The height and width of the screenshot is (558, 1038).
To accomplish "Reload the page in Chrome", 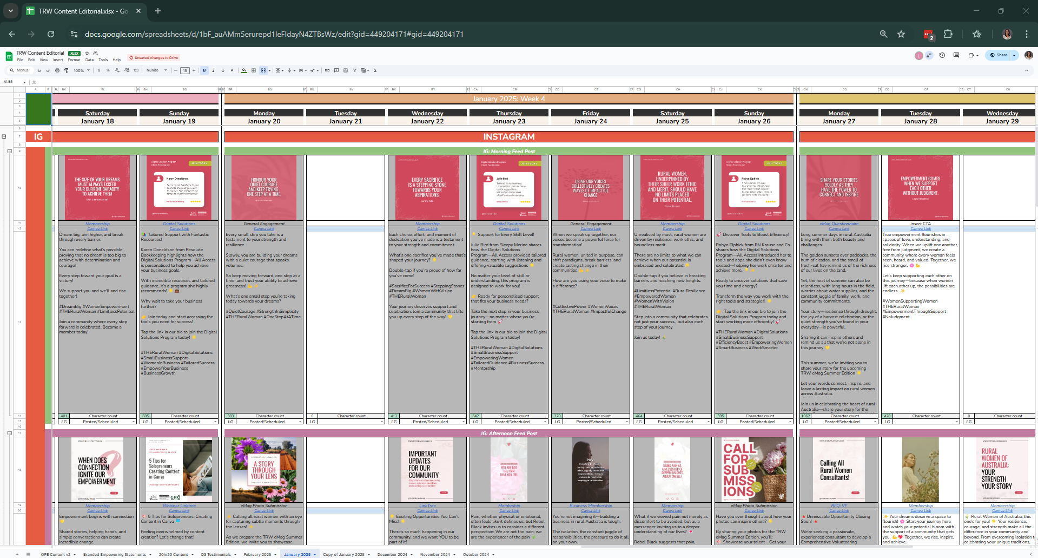I will 51,34.
